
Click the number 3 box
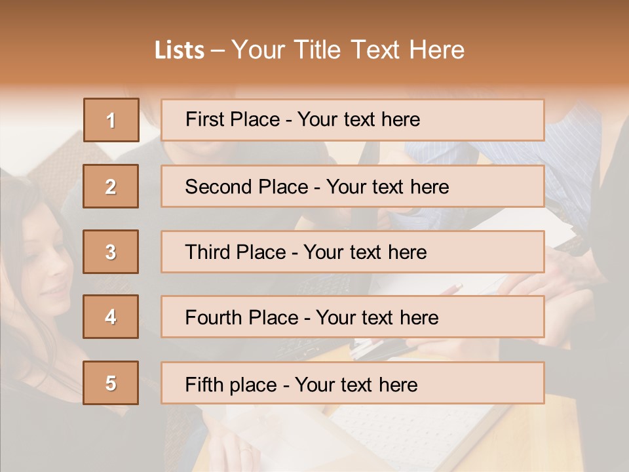click(111, 252)
